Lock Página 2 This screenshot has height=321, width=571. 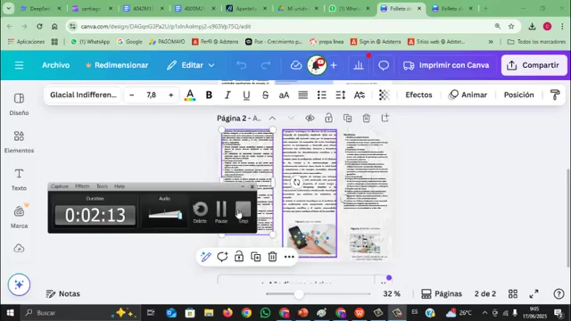(x=328, y=118)
